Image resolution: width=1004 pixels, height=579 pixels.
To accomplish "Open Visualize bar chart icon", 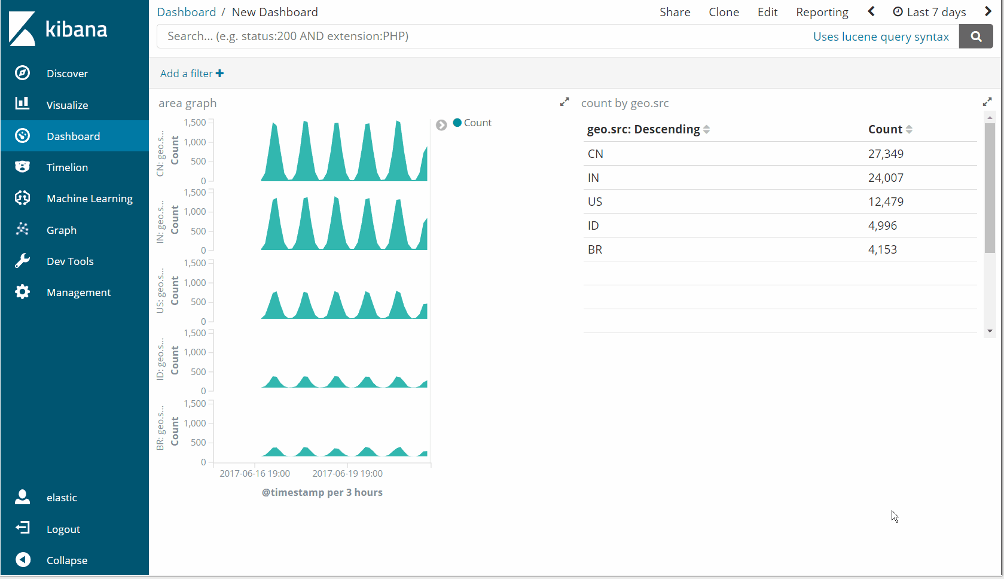I will click(x=22, y=104).
